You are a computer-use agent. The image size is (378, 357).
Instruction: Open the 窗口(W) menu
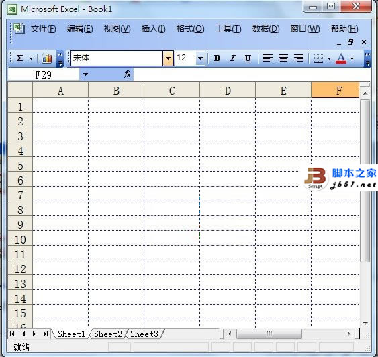(x=305, y=29)
